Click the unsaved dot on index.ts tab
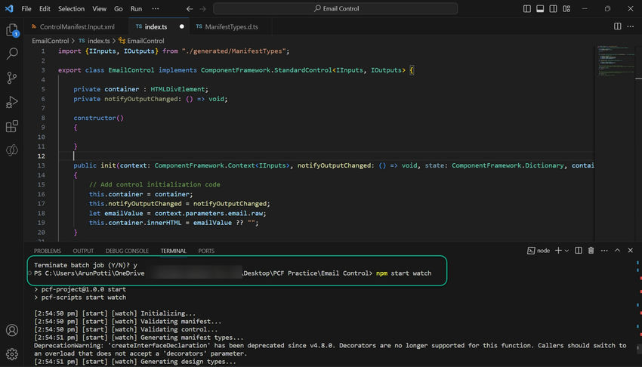This screenshot has height=367, width=642. pos(182,26)
